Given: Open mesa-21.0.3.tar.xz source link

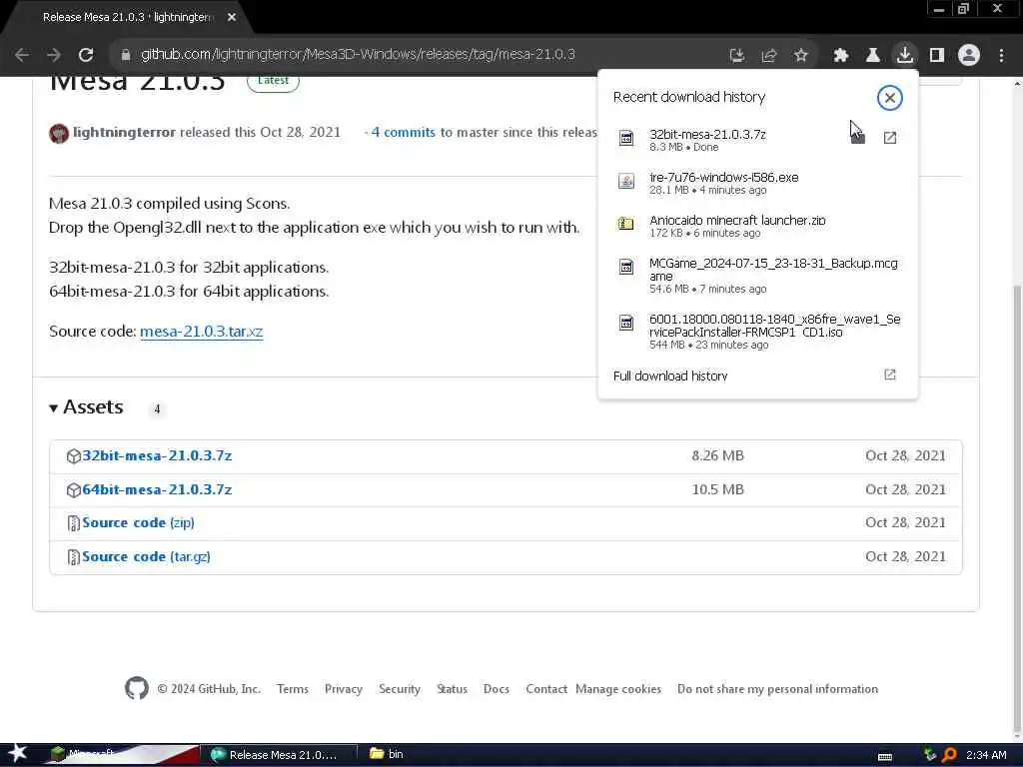Looking at the screenshot, I should 202,332.
